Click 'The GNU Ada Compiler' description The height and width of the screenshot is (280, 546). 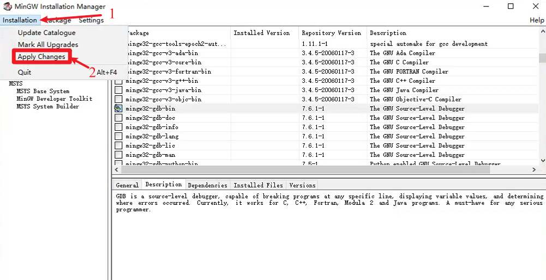[403, 53]
